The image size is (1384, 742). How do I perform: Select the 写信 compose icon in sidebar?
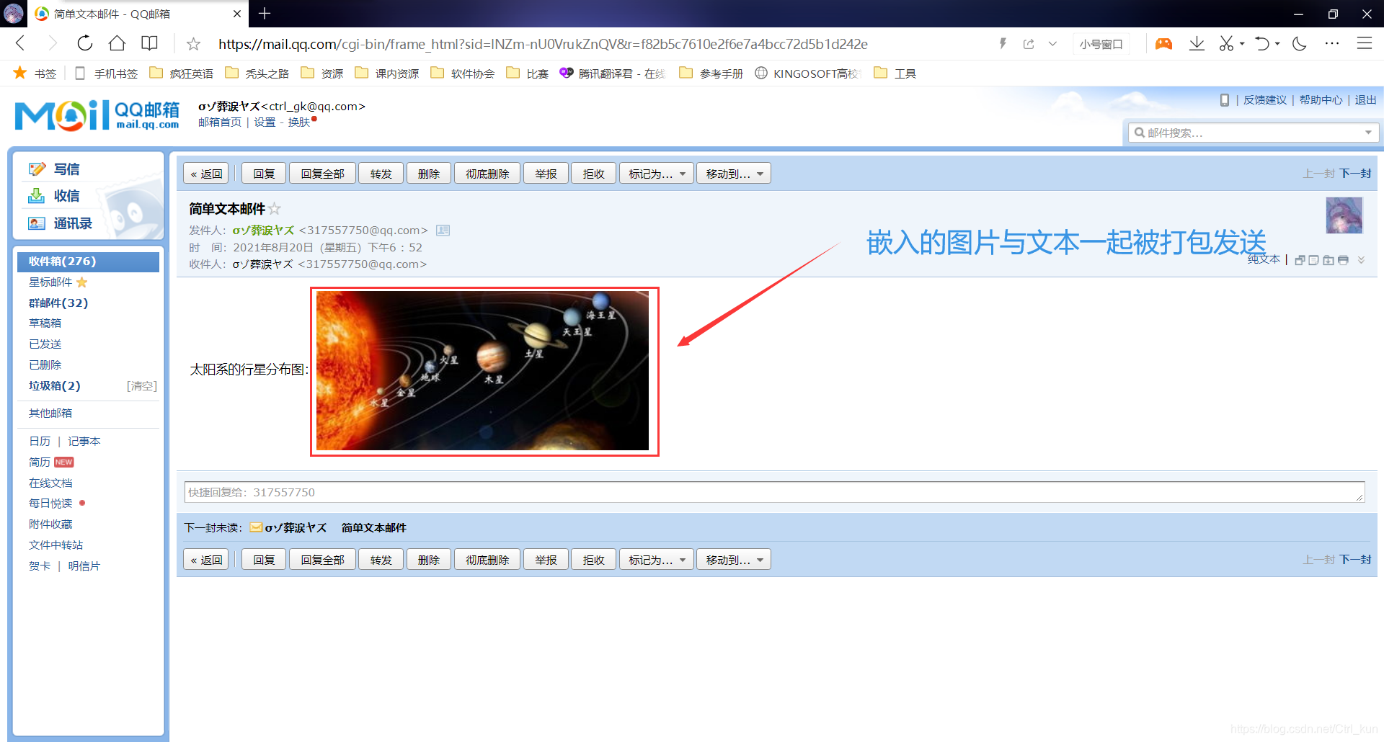point(38,169)
